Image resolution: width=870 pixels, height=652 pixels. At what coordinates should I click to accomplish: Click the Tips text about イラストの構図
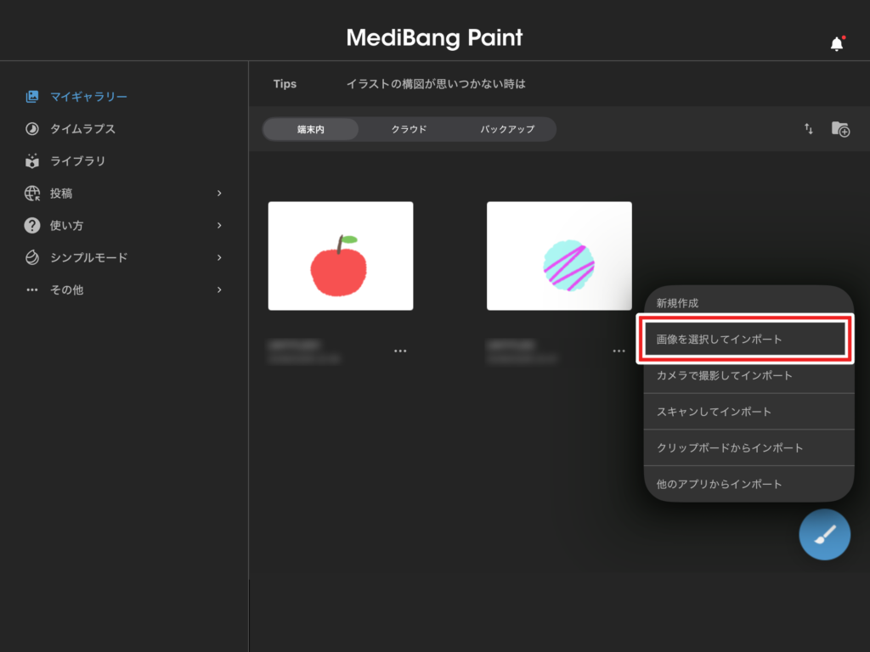pyautogui.click(x=436, y=84)
